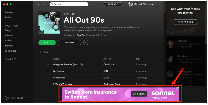Screen dimensions: 208x105
Task: Click the UPGRADE button
Action: point(113,4)
